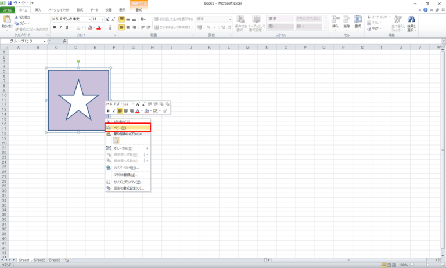Click the Insert cells (挿入) icon in the Cells (セル) group
The width and height of the screenshot is (446, 268).
pos(335,19)
